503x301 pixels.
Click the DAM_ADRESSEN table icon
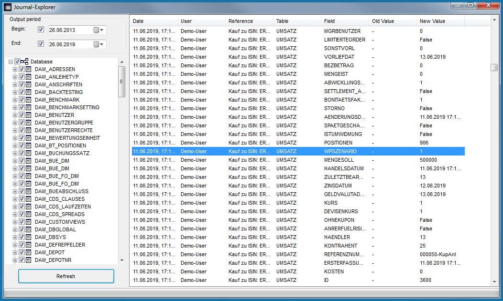point(29,69)
